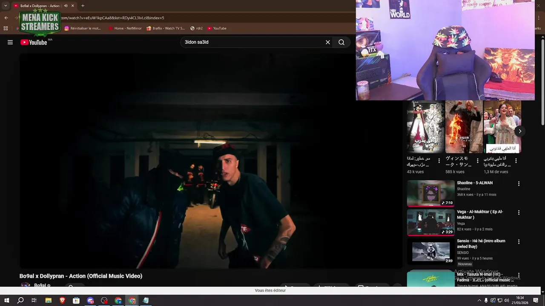Launch Brave browser from the taskbar
Image resolution: width=545 pixels, height=306 pixels.
pyautogui.click(x=63, y=300)
